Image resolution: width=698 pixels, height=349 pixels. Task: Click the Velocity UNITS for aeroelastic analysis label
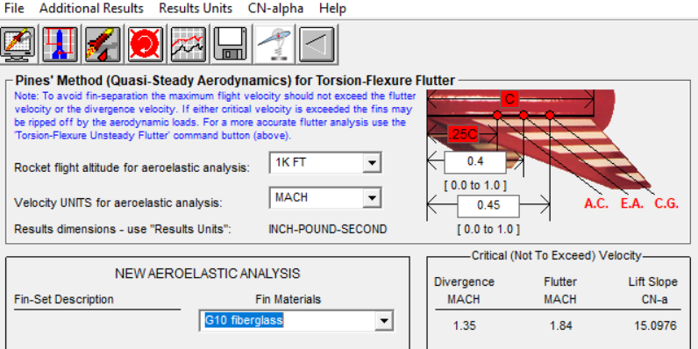pyautogui.click(x=118, y=203)
